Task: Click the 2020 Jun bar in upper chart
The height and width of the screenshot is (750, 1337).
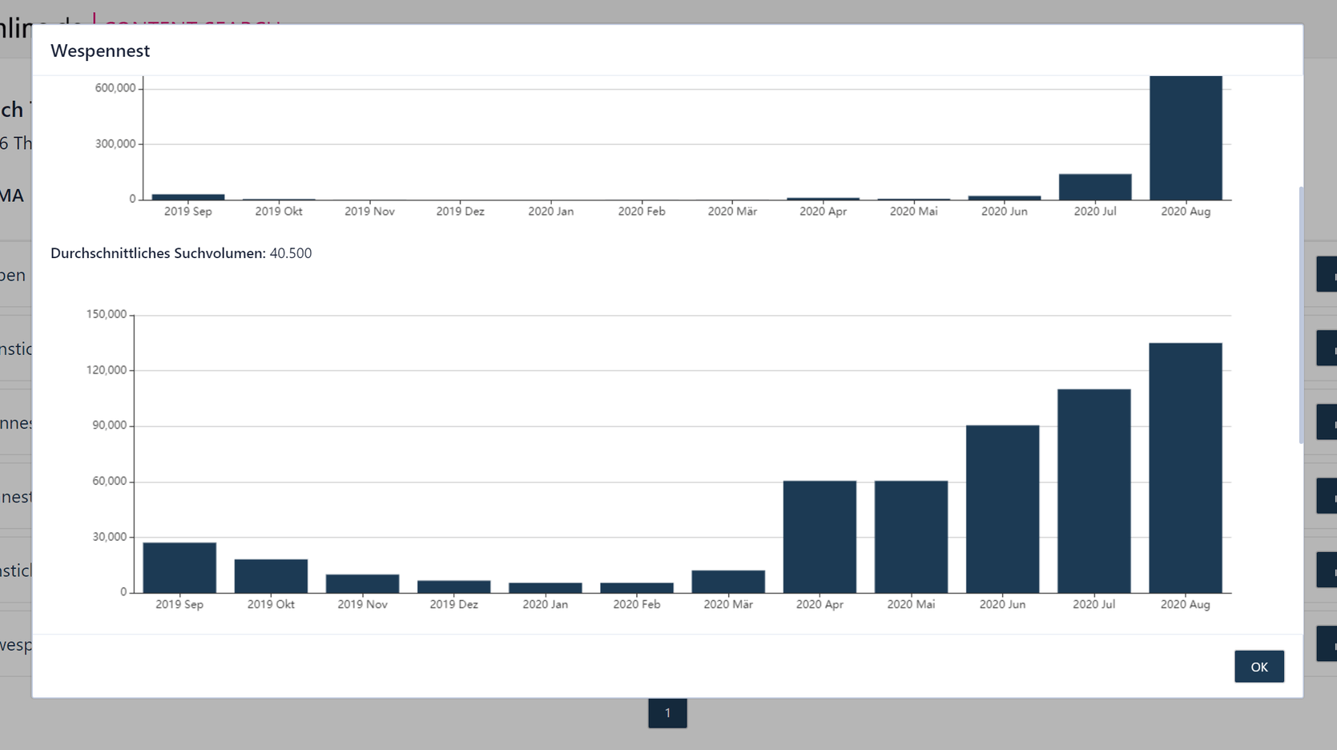Action: click(1005, 198)
